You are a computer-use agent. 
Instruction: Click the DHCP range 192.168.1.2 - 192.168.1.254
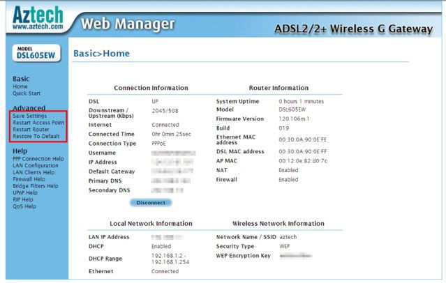(170, 259)
